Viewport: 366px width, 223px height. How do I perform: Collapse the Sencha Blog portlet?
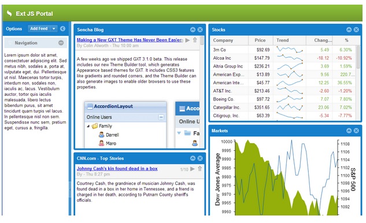click(193, 29)
